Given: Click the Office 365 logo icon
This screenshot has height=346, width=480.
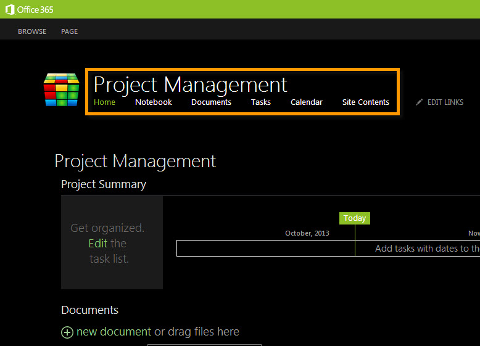Looking at the screenshot, I should coord(10,9).
